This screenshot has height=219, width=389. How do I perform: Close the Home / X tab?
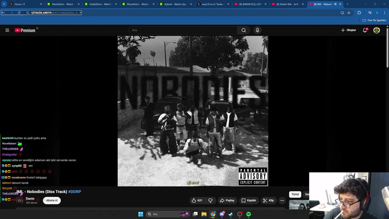click(x=41, y=4)
